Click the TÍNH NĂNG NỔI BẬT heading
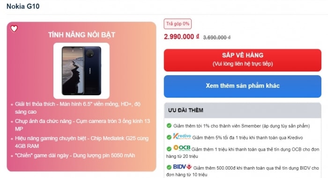 pos(82,35)
